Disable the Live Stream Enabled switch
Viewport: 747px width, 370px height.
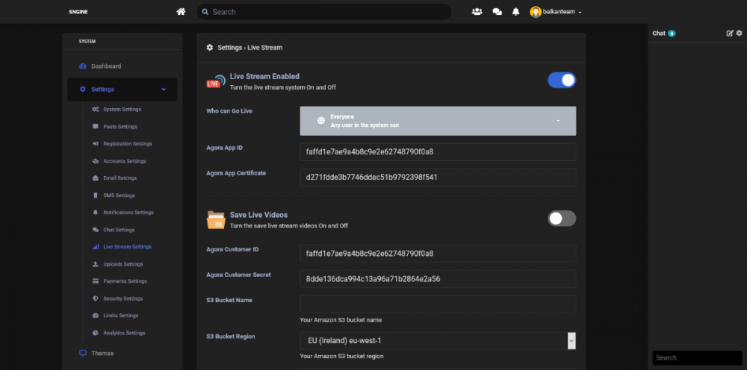(x=562, y=81)
